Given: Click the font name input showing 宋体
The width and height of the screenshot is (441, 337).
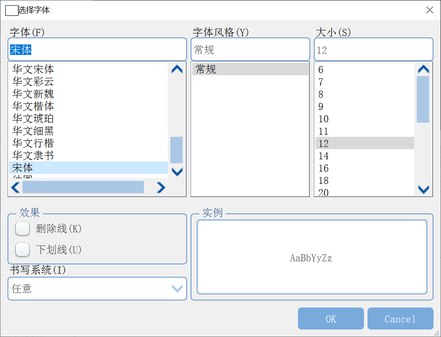Looking at the screenshot, I should [97, 49].
